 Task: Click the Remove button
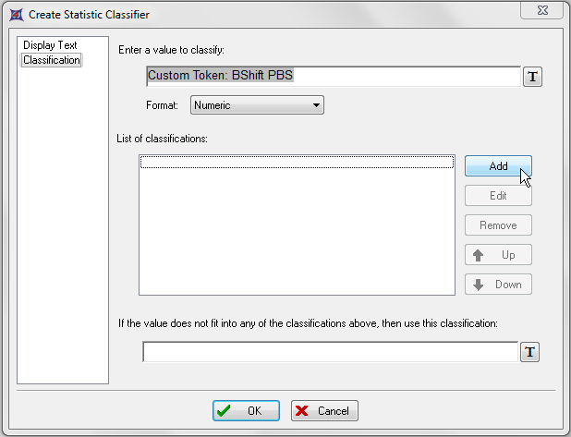(498, 225)
